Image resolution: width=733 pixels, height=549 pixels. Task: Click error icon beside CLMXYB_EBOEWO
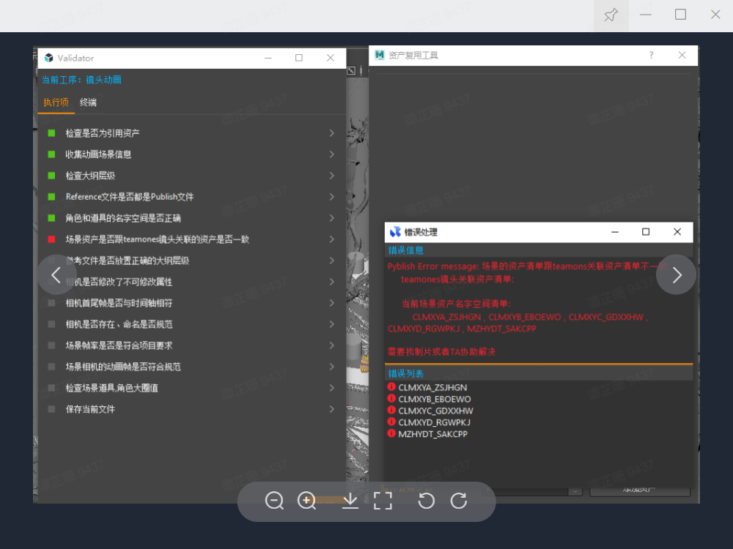[391, 398]
